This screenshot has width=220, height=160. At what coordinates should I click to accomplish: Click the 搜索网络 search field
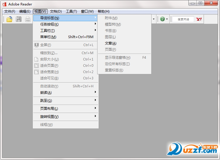tap(183, 19)
